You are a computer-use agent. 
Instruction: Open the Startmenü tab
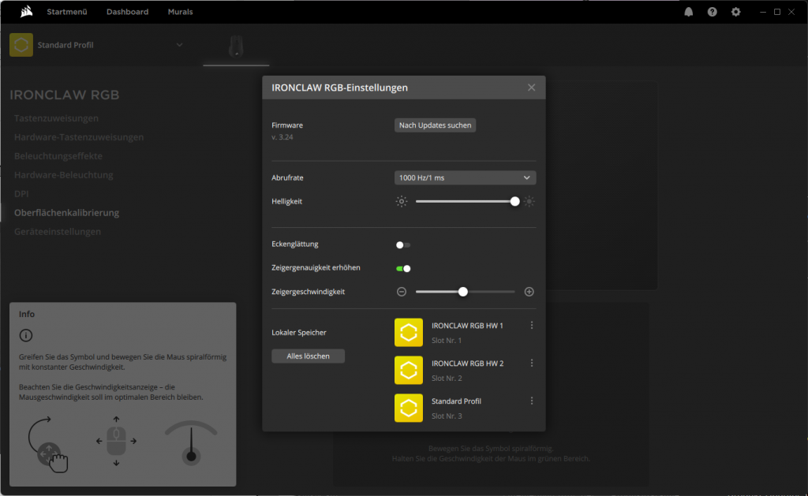(x=67, y=12)
